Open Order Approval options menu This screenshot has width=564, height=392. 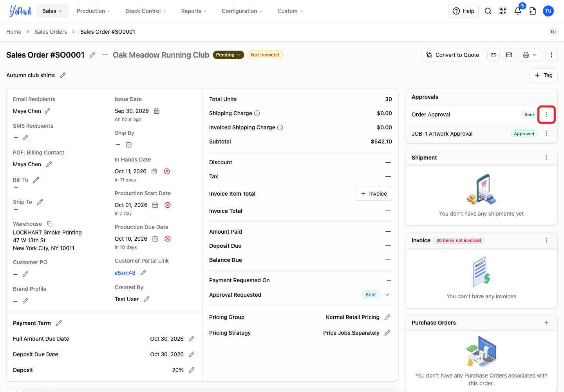point(546,114)
